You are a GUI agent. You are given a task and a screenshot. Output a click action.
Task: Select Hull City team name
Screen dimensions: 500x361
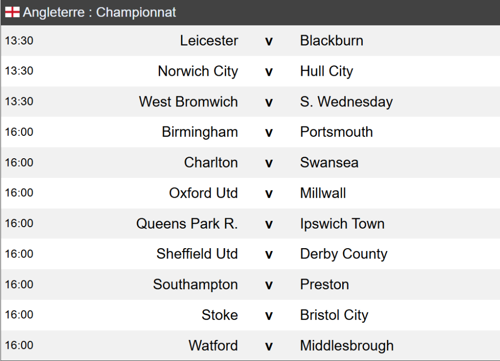click(326, 71)
